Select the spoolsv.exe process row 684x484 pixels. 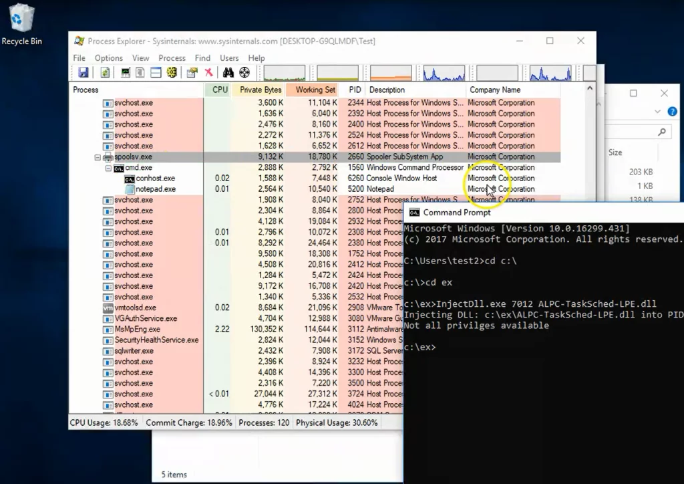pyautogui.click(x=315, y=156)
